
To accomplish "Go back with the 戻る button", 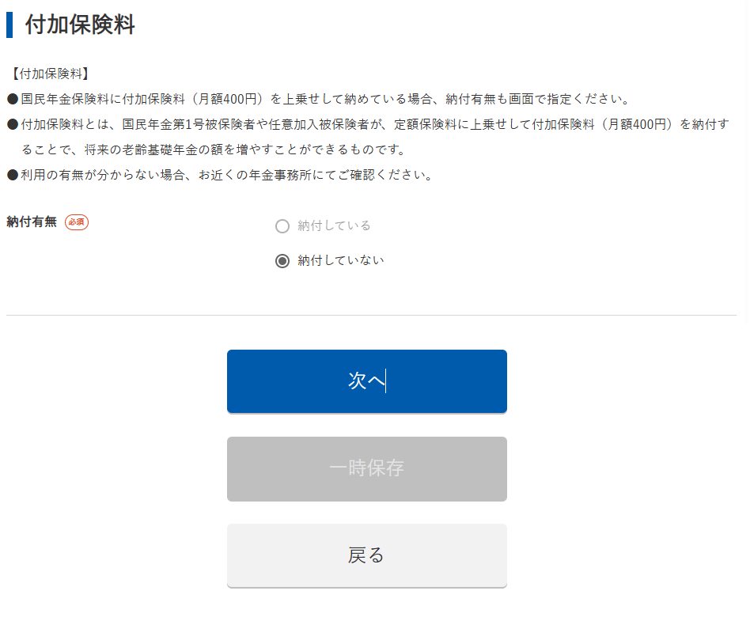I will click(366, 555).
